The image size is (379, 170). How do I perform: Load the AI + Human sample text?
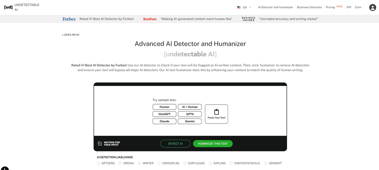[190, 107]
